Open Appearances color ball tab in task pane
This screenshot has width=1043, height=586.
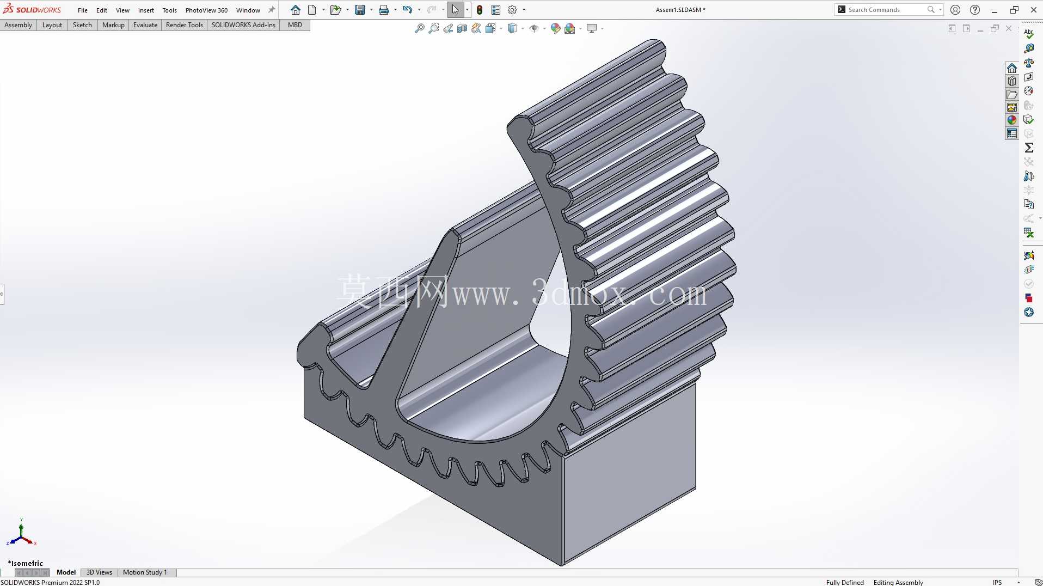tap(1012, 120)
